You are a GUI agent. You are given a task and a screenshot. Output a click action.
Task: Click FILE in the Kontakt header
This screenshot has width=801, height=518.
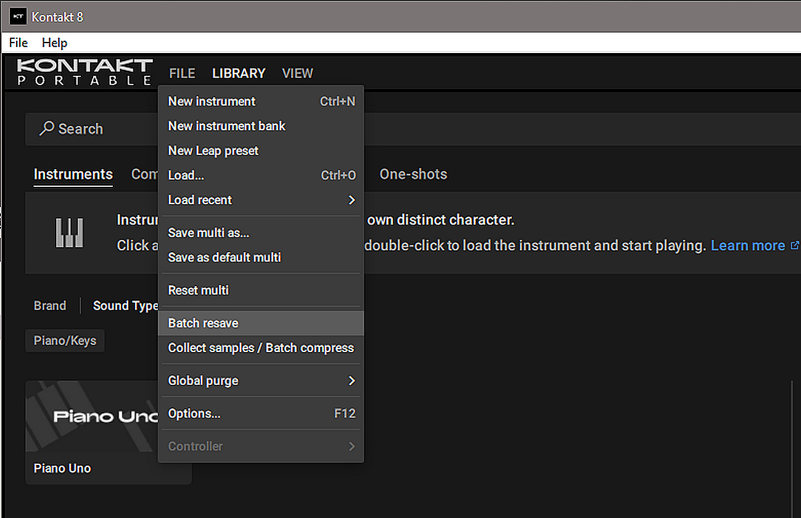[x=182, y=73]
